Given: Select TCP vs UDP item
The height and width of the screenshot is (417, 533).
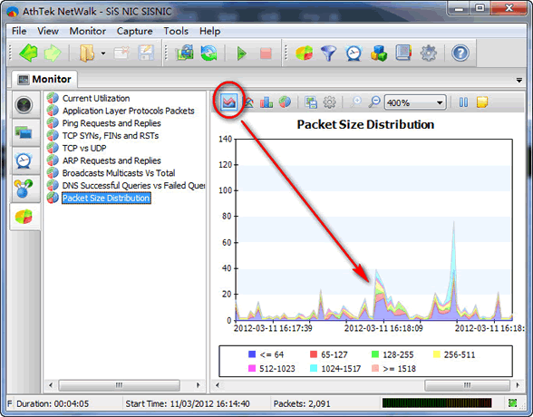Looking at the screenshot, I should pyautogui.click(x=84, y=148).
